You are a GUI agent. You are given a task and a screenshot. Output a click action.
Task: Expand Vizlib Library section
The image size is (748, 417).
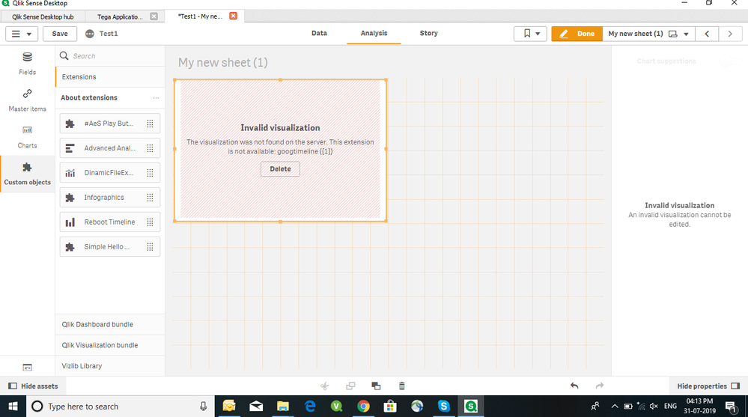(x=110, y=366)
